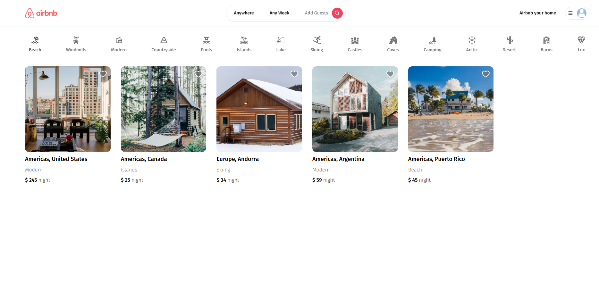Click Modern label under Argentina listing
The width and height of the screenshot is (599, 292).
pyautogui.click(x=321, y=170)
